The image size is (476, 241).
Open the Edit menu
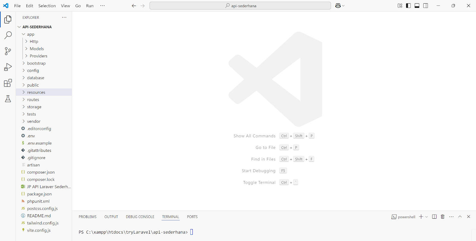click(29, 6)
